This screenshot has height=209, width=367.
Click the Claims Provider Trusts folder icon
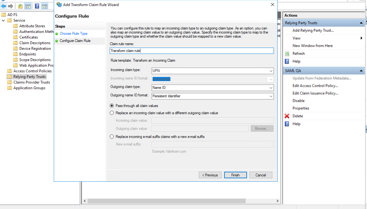click(x=9, y=82)
